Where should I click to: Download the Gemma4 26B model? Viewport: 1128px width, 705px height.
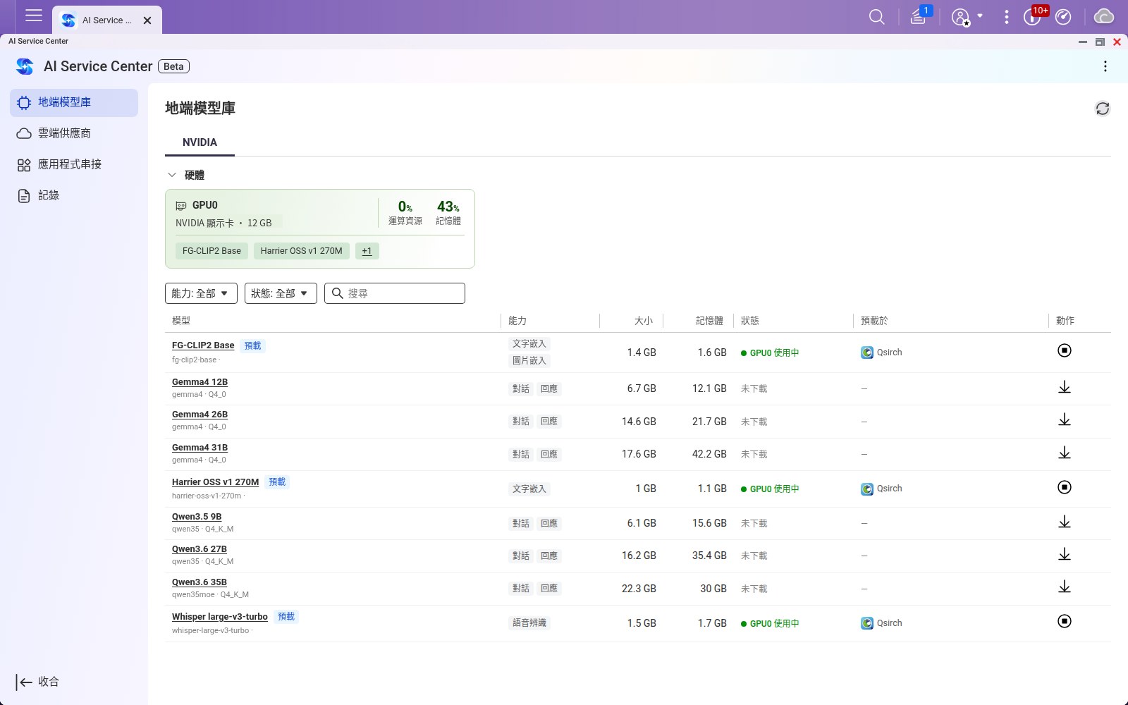point(1065,419)
